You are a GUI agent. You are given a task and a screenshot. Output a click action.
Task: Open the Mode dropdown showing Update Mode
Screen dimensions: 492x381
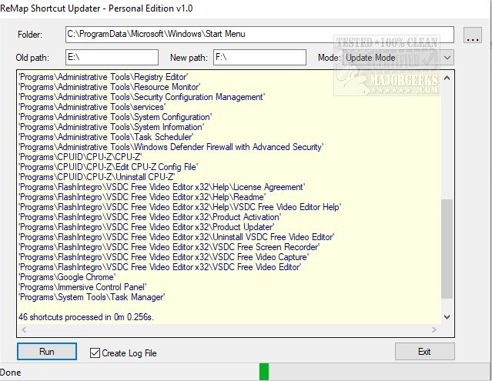[x=399, y=58]
